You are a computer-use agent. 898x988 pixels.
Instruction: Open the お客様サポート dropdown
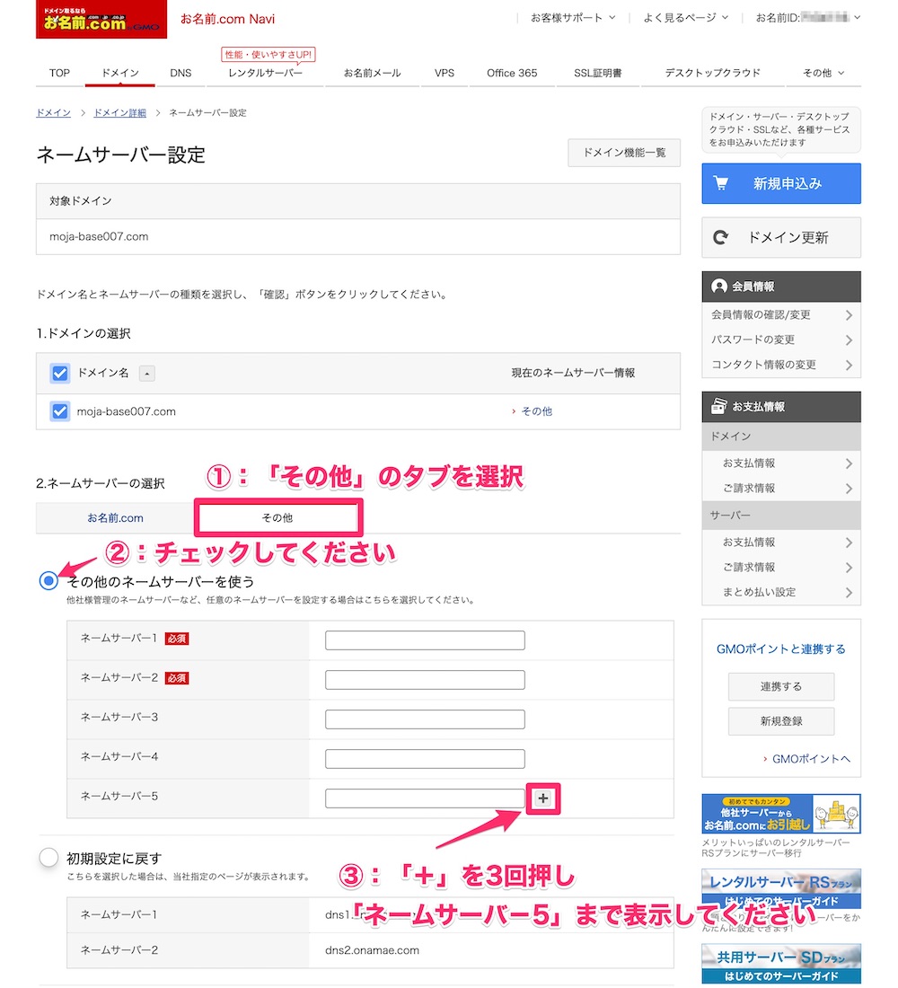[573, 18]
